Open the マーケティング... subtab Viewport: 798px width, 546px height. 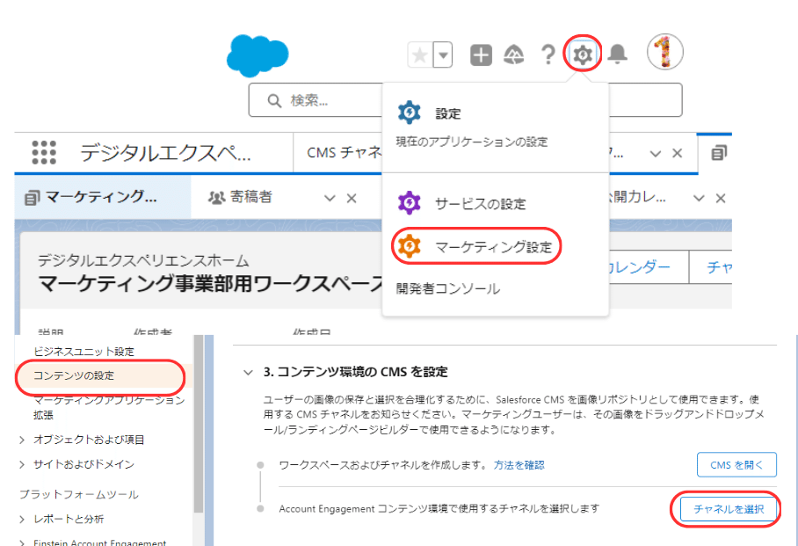102,197
